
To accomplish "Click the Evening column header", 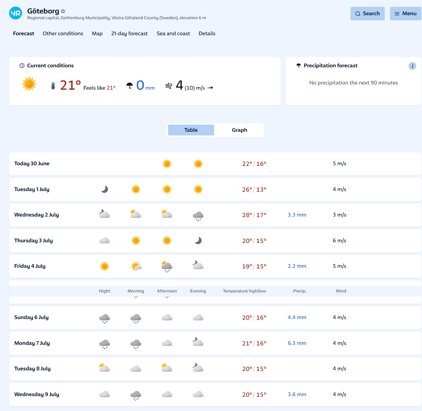I will coord(198,291).
